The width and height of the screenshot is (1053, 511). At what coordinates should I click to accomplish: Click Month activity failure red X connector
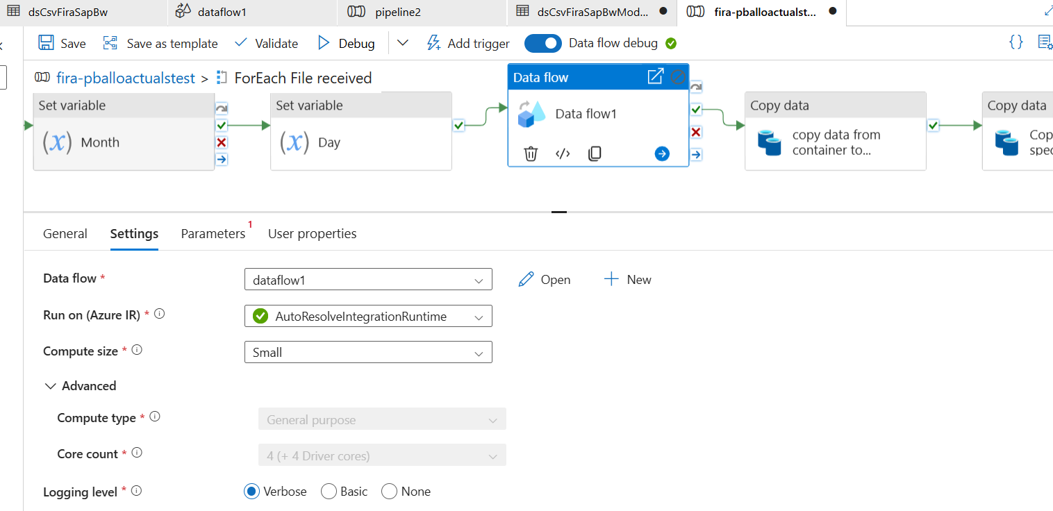222,142
